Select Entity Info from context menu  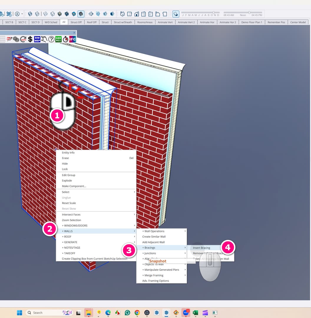click(x=96, y=153)
